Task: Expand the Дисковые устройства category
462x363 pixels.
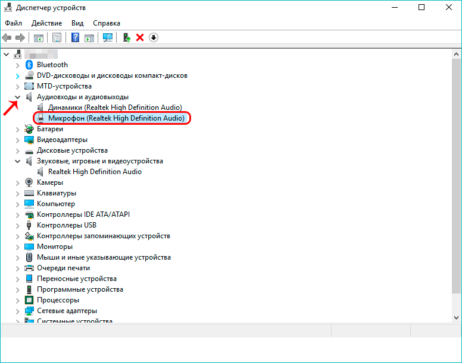Action: coord(17,151)
